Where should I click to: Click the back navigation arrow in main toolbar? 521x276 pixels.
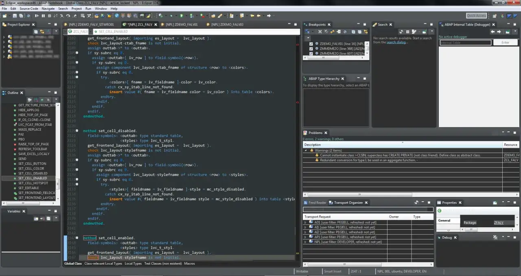coord(258,16)
